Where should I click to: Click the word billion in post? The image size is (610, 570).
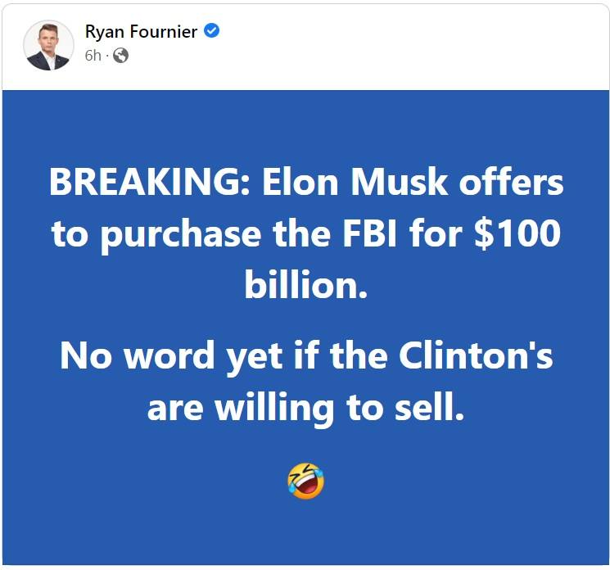point(306,285)
